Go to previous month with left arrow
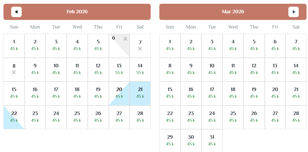Screen dimensions: 308x152 (16, 12)
